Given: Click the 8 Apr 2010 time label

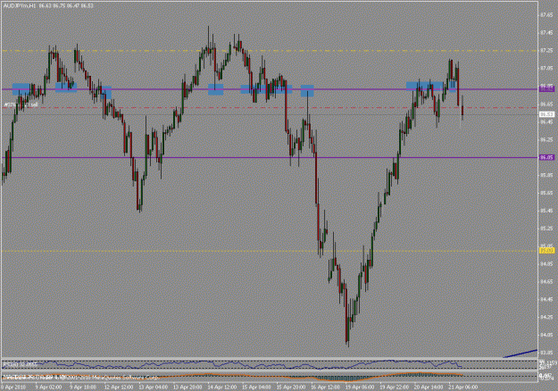Looking at the screenshot, I should pyautogui.click(x=13, y=387).
